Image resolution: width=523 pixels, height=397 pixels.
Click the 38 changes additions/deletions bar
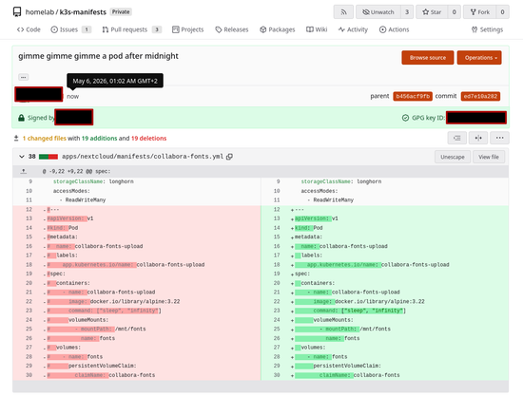pyautogui.click(x=48, y=157)
